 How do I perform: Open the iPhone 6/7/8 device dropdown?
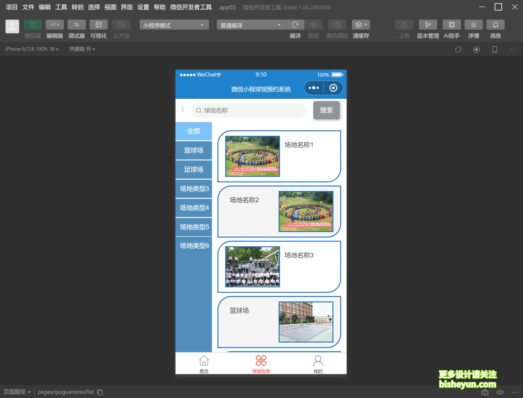[32, 49]
